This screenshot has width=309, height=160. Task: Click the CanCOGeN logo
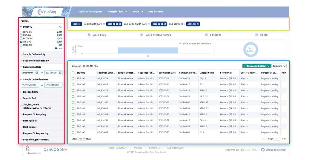point(55,149)
